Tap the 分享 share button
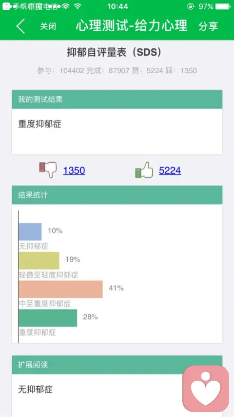The image size is (234, 417). tap(208, 26)
